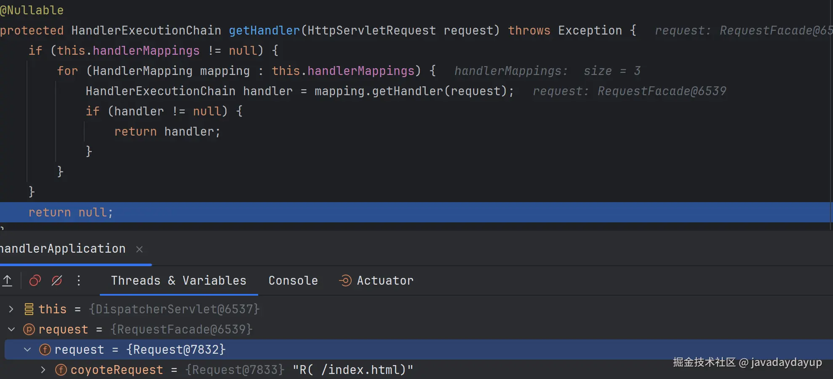Switch to the Console tab
Viewport: 833px width, 379px height.
(x=293, y=280)
